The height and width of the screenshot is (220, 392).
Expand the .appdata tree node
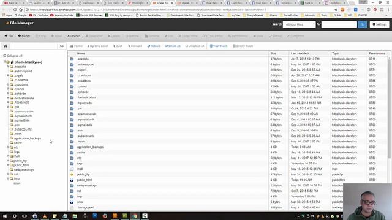click(x=8, y=67)
